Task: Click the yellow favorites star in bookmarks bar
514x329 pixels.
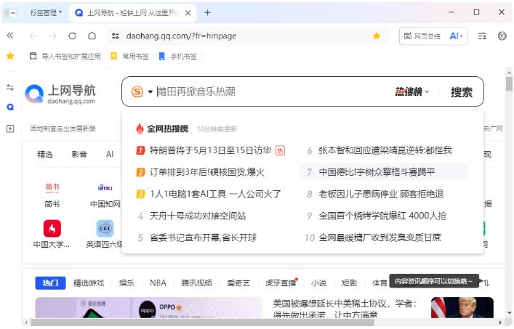Action: (10, 56)
